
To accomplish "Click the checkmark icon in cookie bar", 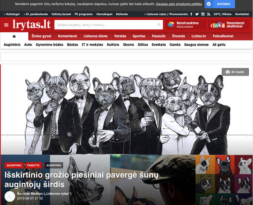I will click(x=208, y=4).
